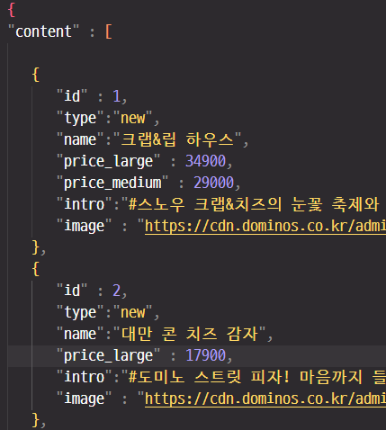The image size is (386, 430).
Task: Click the "new" type value in first item
Action: point(133,118)
